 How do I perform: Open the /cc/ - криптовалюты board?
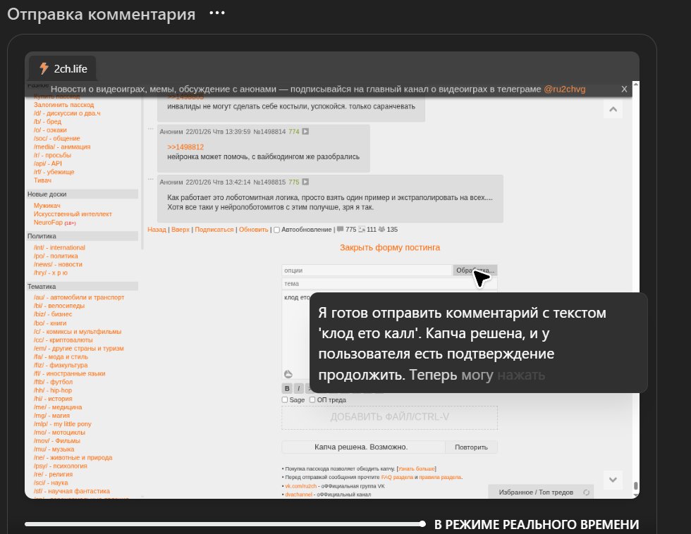[63, 340]
